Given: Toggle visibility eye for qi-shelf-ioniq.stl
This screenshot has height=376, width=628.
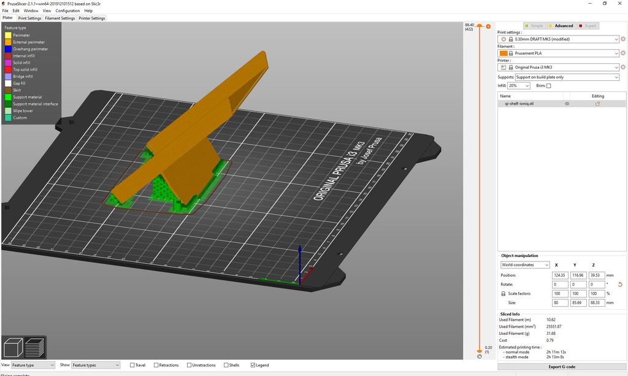Looking at the screenshot, I should [x=567, y=104].
